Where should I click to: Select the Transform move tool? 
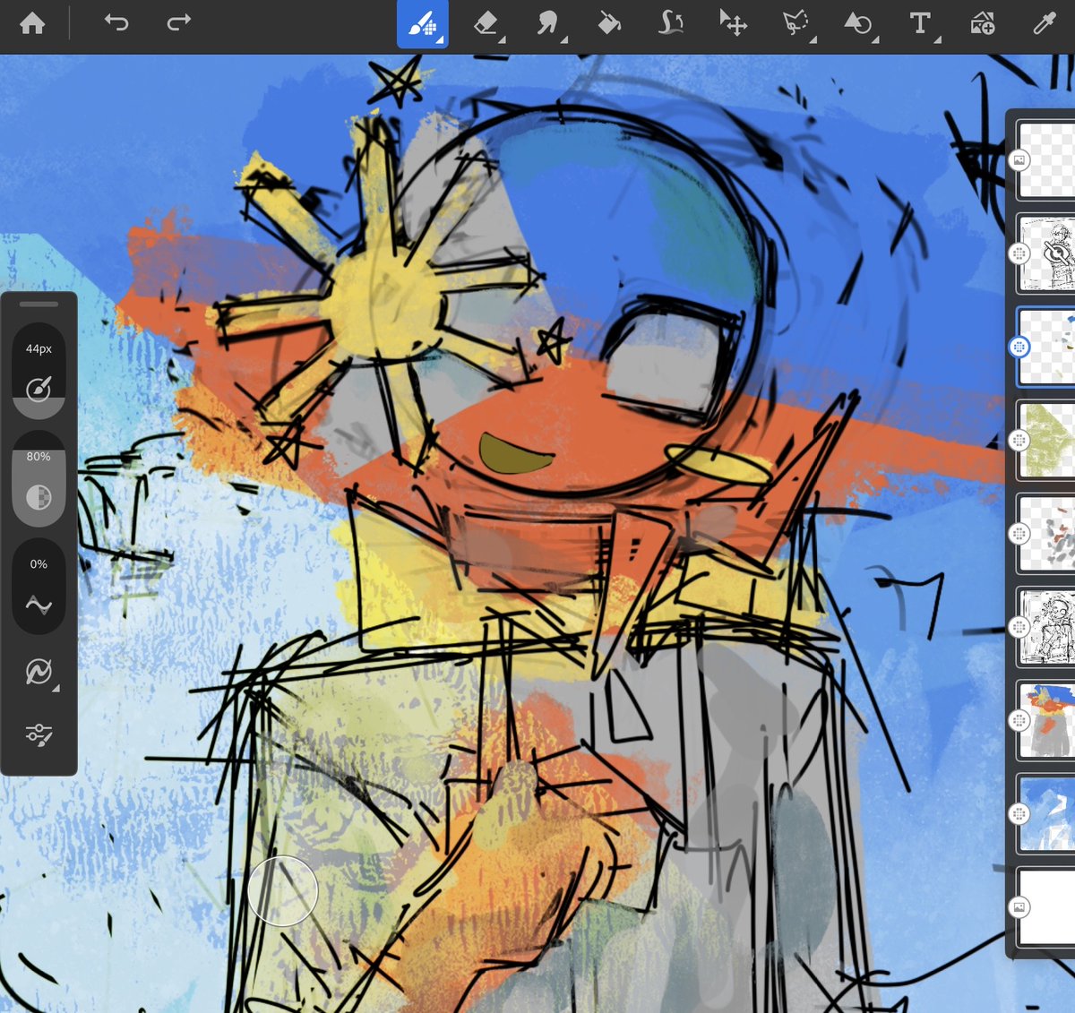[x=733, y=23]
